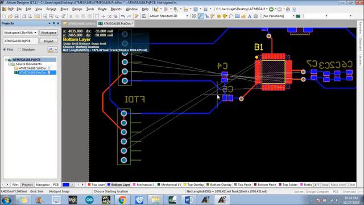Screen dimensions: 364x205
Task: Click the Home icon in navigation bar
Action: (288, 9)
